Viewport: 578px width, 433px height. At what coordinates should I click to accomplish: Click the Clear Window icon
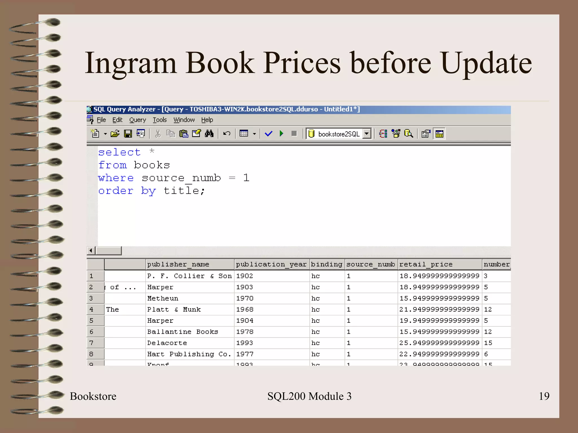196,133
